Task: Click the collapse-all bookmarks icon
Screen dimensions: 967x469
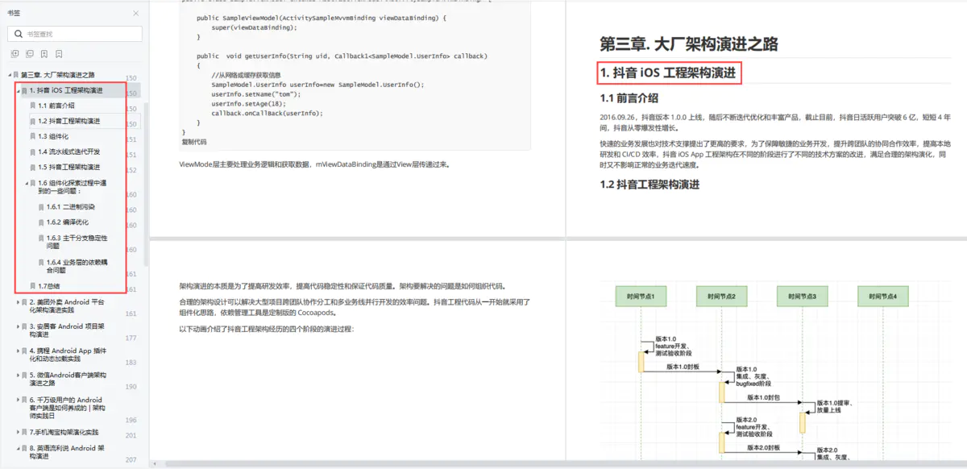Action: (29, 54)
